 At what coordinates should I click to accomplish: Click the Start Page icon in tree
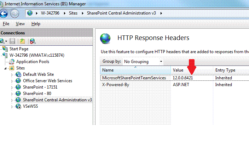pyautogui.click(x=5, y=49)
